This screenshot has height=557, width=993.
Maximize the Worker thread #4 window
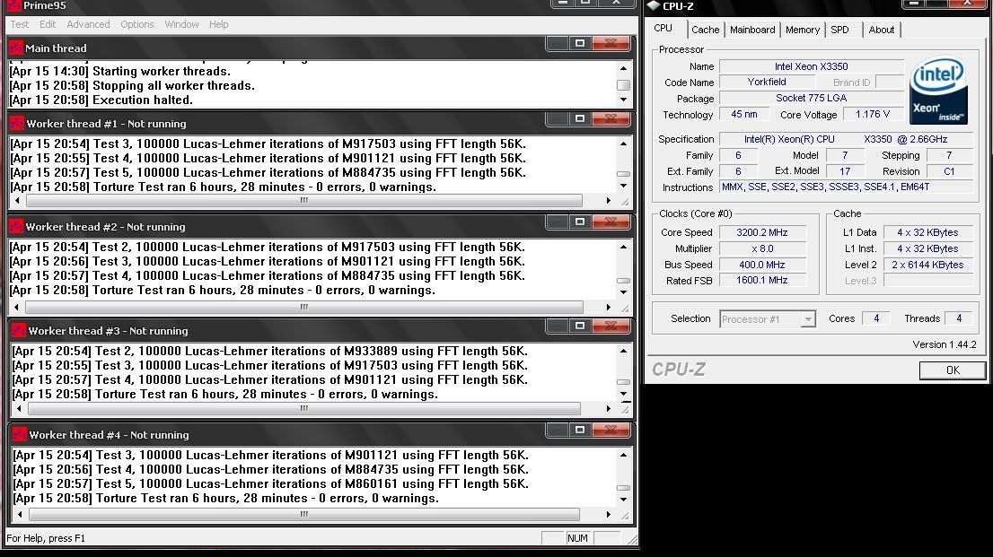[x=579, y=430]
